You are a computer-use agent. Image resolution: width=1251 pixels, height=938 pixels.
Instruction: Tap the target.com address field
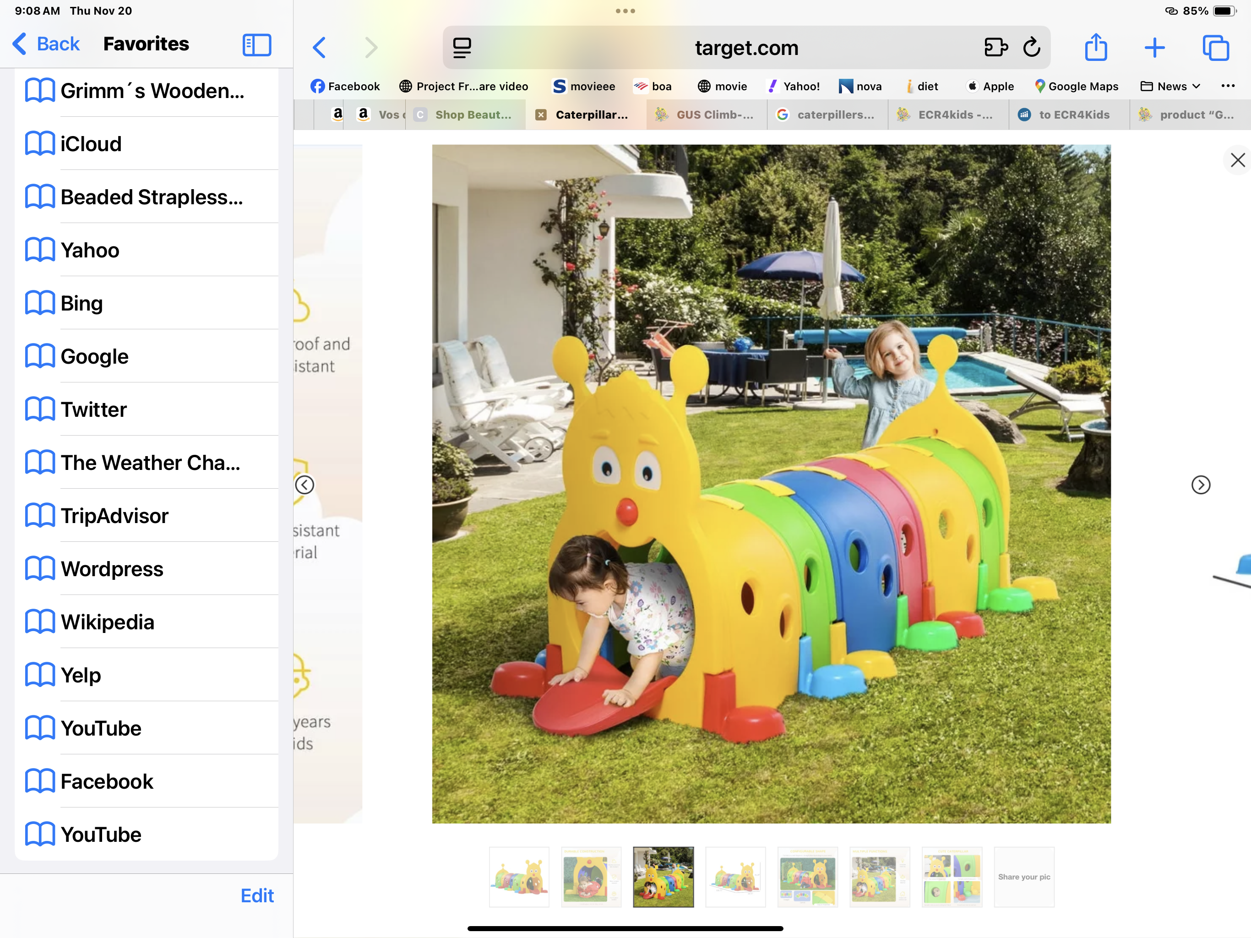point(746,48)
